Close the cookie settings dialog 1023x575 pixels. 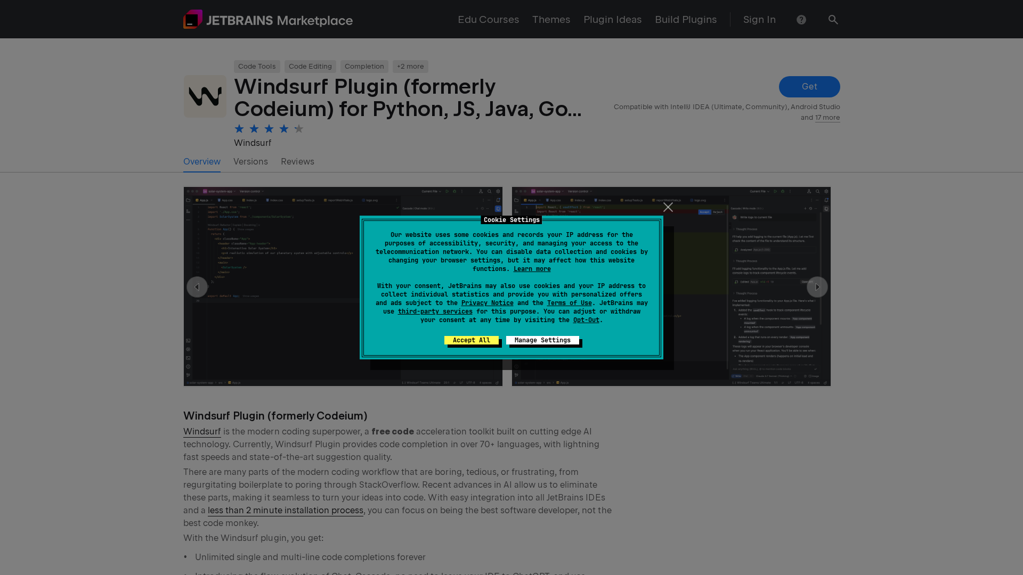pos(668,207)
